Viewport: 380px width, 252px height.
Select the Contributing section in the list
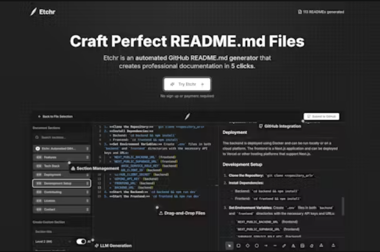[62, 192]
